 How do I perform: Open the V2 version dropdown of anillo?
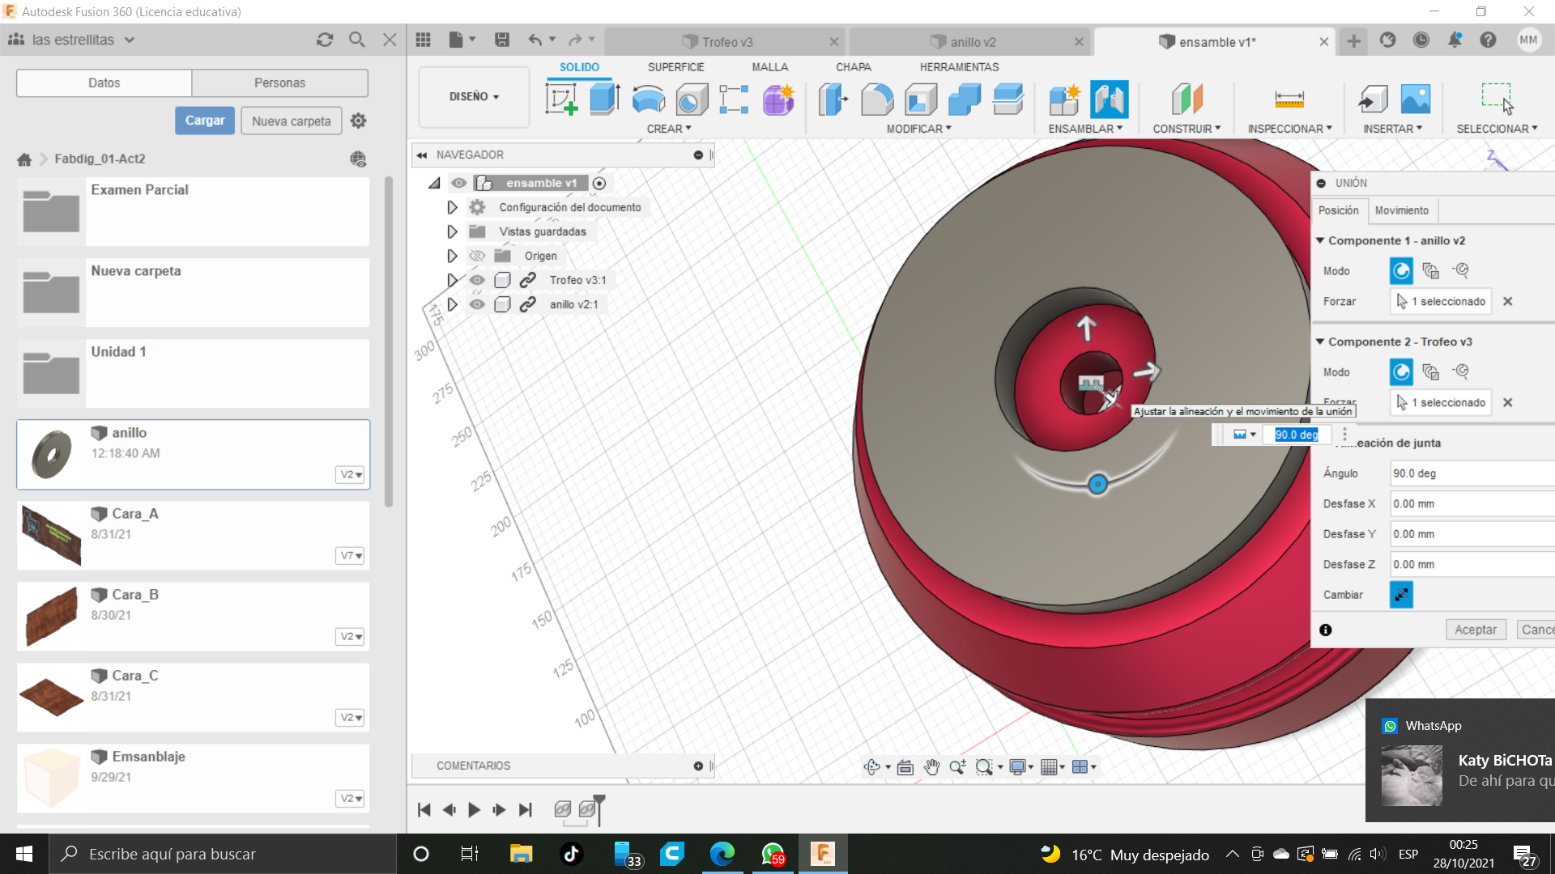click(x=351, y=474)
